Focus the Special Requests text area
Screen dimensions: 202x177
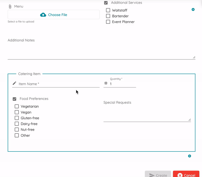click(x=147, y=111)
